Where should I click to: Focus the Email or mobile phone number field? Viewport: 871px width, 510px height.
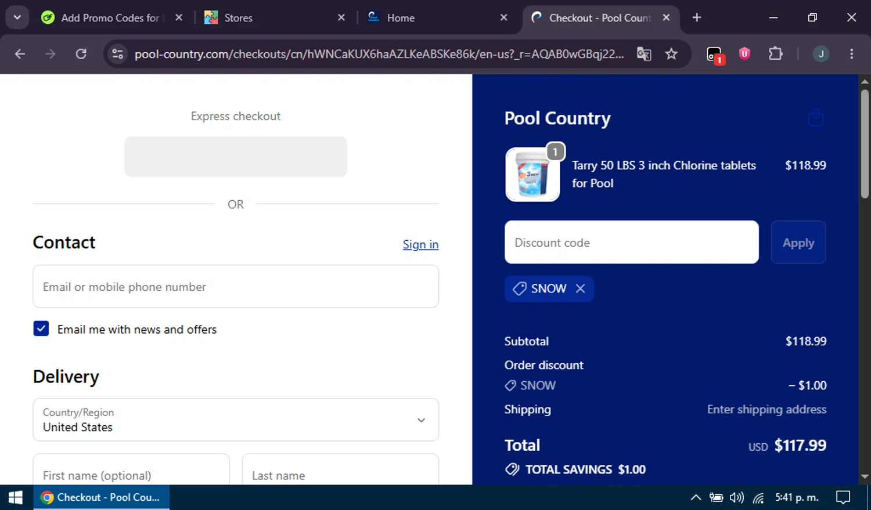click(236, 287)
